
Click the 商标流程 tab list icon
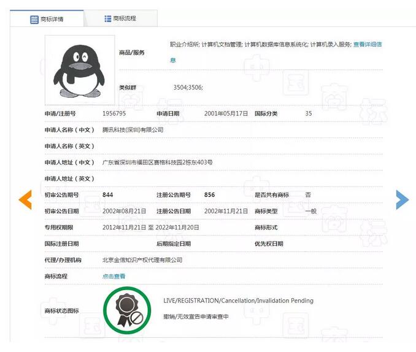[x=108, y=18]
